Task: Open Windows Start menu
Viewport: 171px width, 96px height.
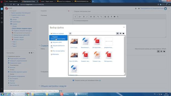Action: coord(2,94)
